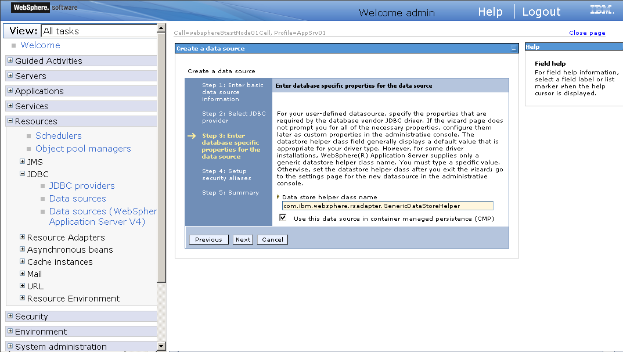Cancel the data source wizard
Screen dimensions: 623x352
tap(272, 239)
